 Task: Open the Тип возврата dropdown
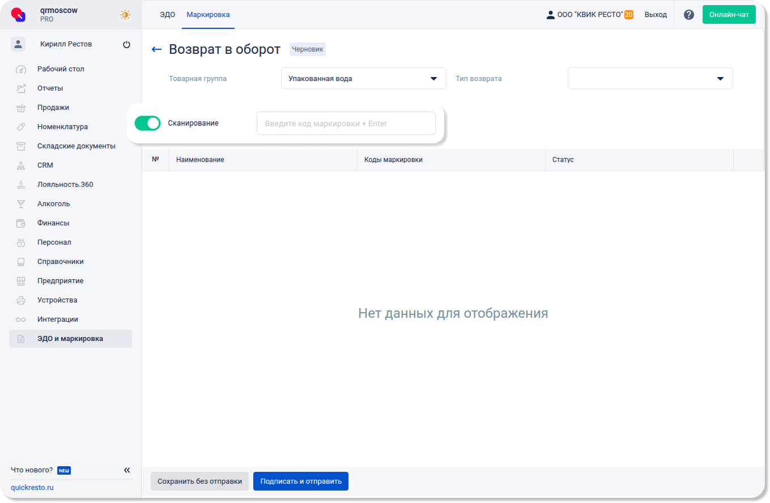click(650, 79)
